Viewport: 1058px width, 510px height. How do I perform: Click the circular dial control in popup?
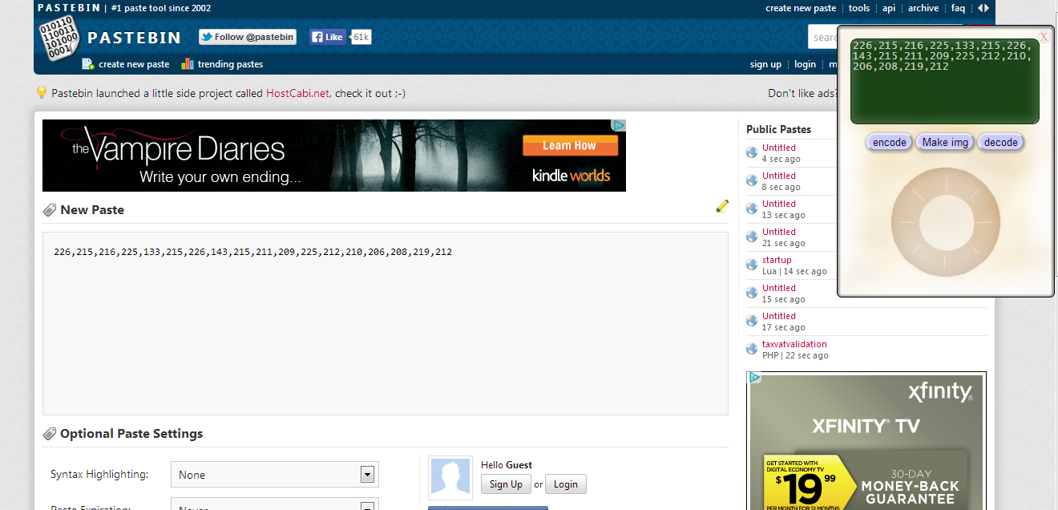pos(945,221)
